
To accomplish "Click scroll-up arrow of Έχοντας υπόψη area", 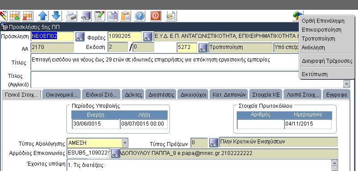I will pyautogui.click(x=334, y=163).
